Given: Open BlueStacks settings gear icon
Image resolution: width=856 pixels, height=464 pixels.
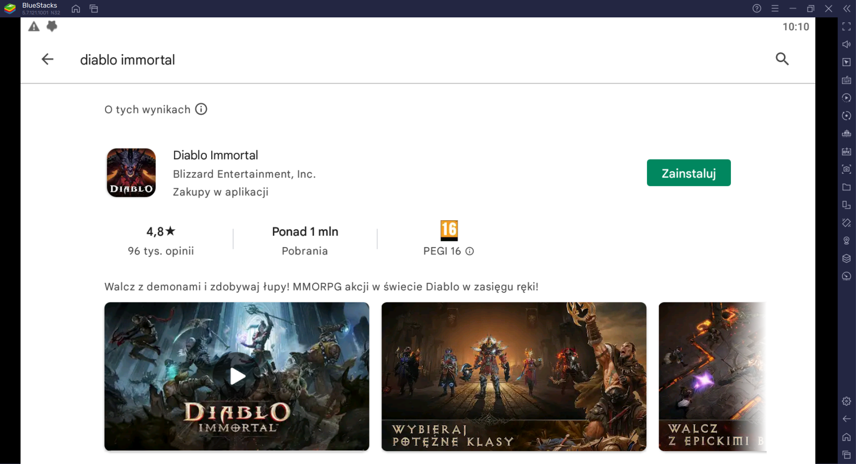Looking at the screenshot, I should tap(846, 401).
